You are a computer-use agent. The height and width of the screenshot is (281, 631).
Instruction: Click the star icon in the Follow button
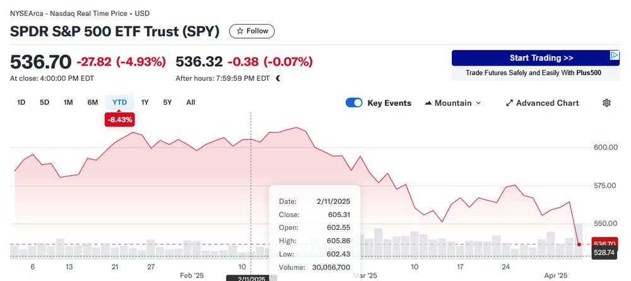[x=240, y=31]
